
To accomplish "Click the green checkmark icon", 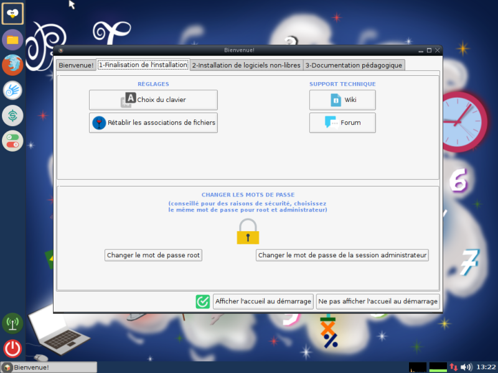I will pos(203,302).
